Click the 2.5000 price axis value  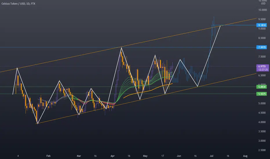[x=262, y=150]
